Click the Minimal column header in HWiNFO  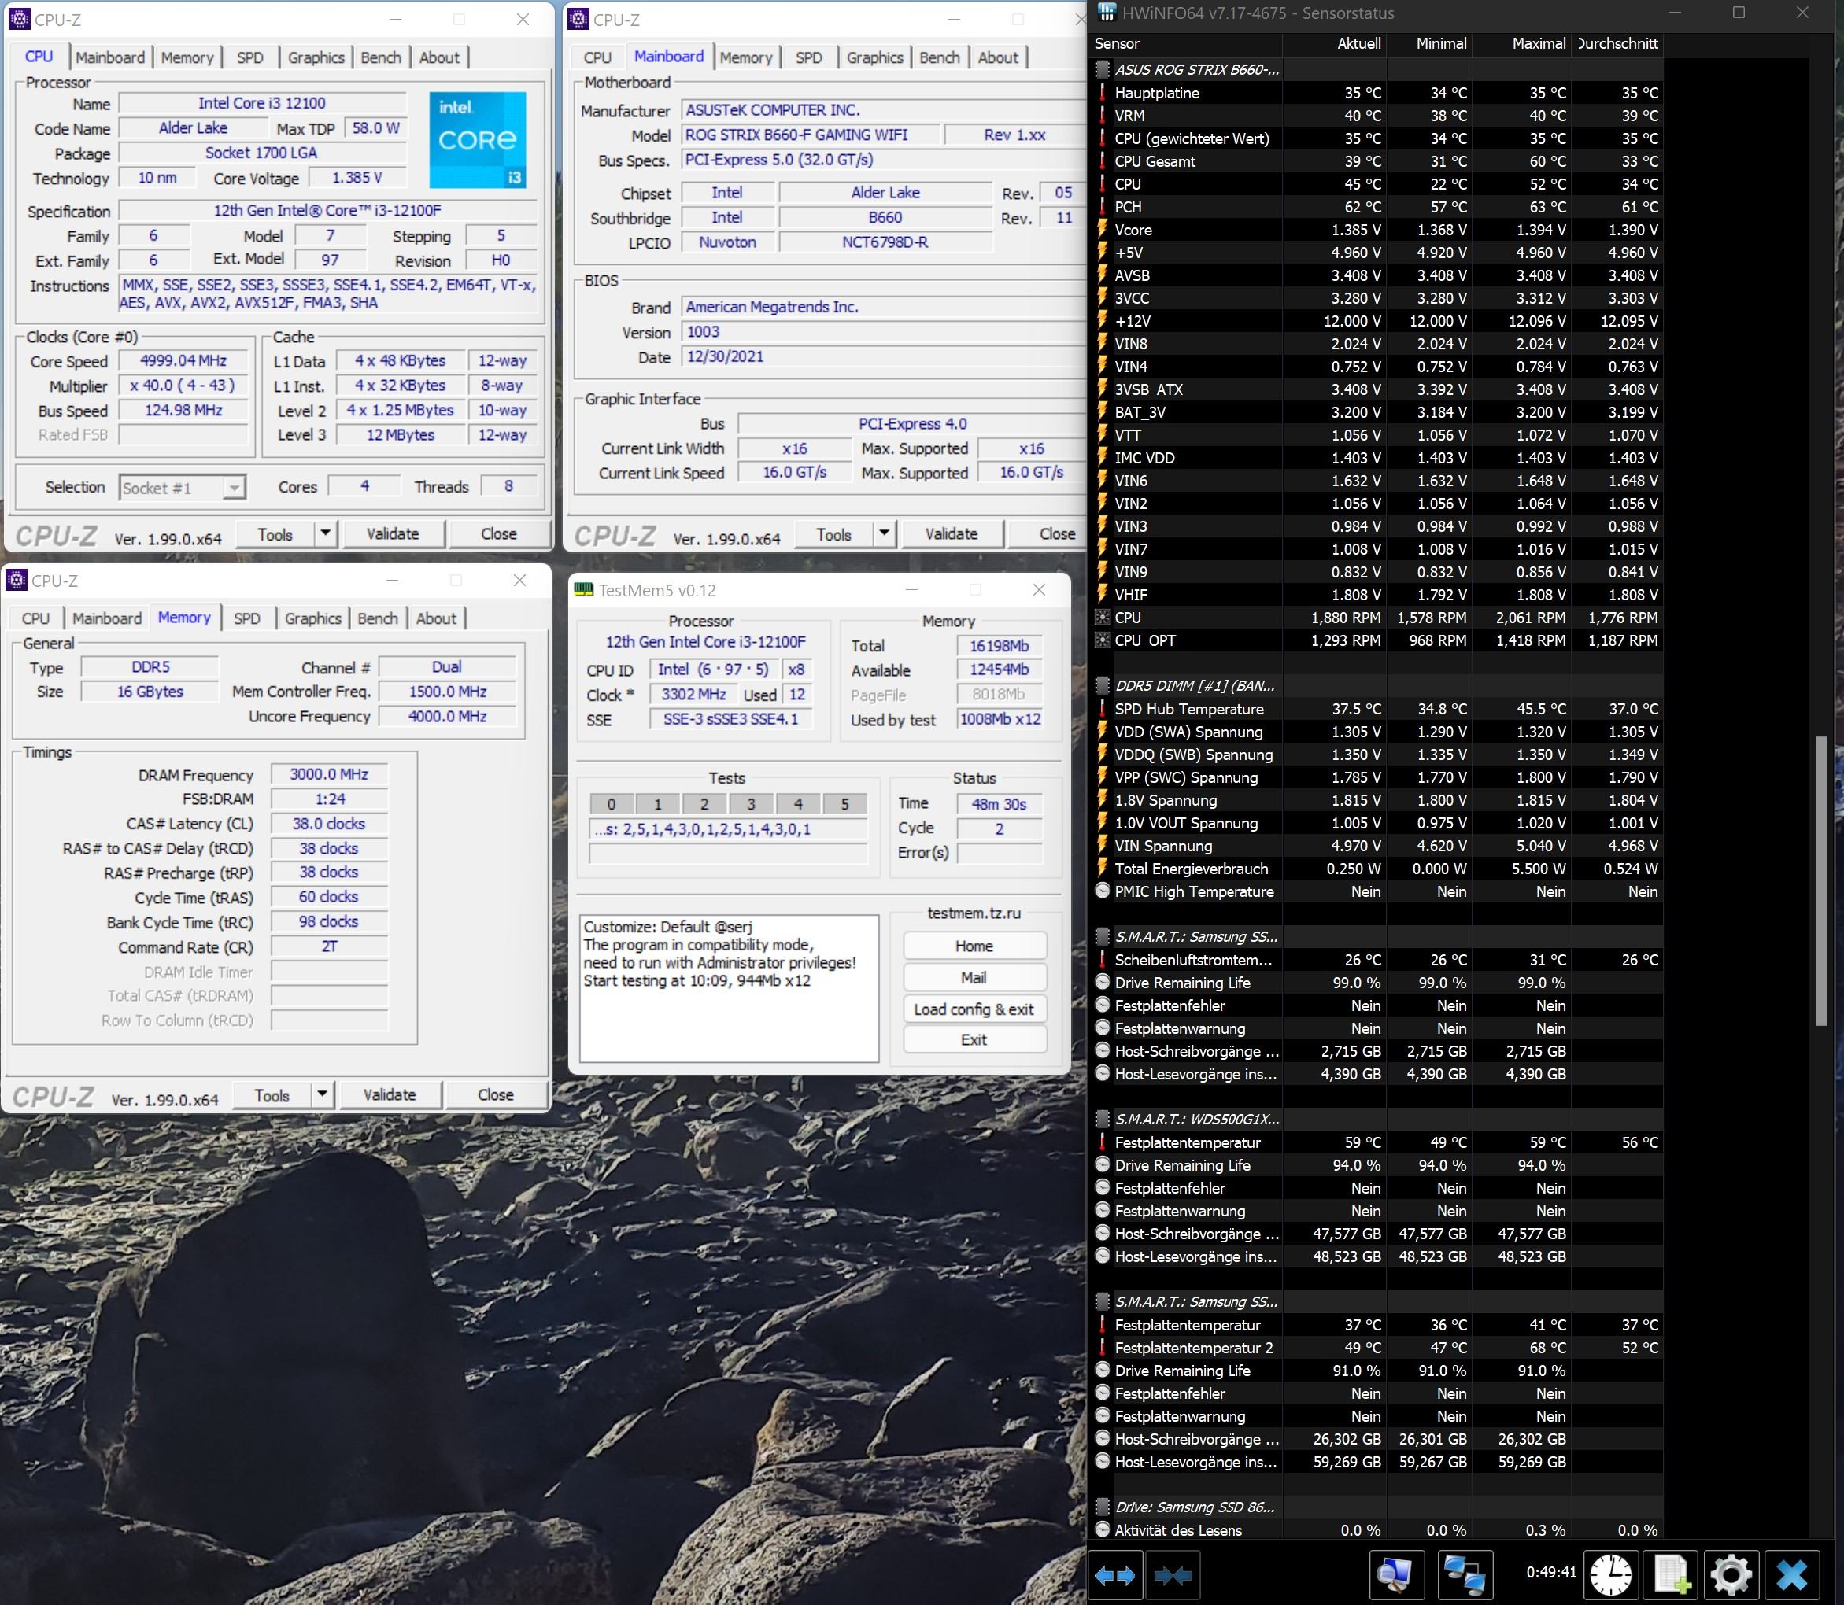tap(1430, 43)
